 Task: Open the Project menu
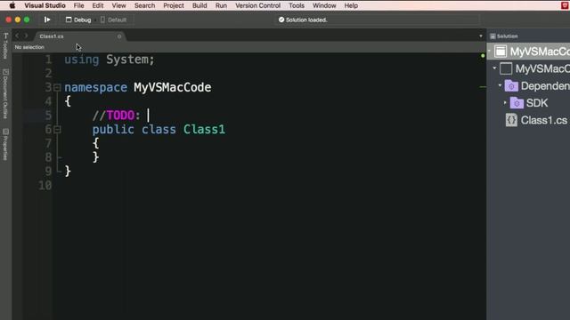coord(174,5)
